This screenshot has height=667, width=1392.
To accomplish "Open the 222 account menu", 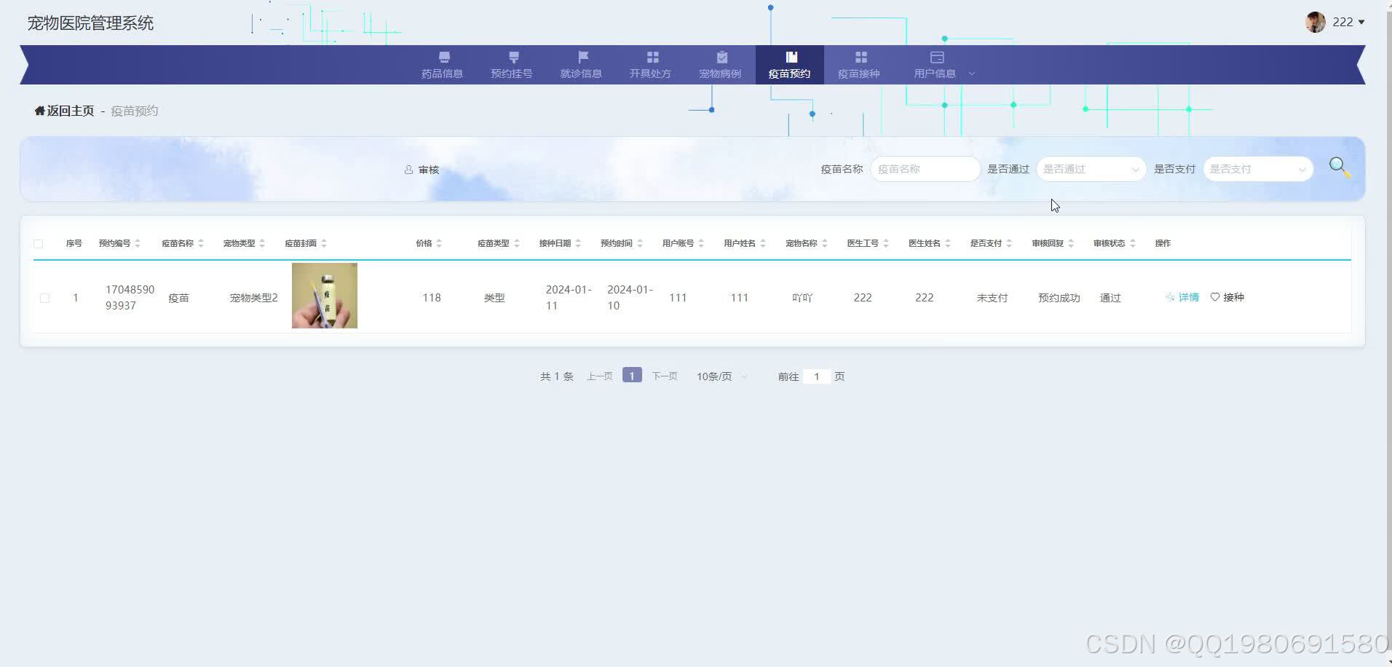I will [x=1342, y=21].
